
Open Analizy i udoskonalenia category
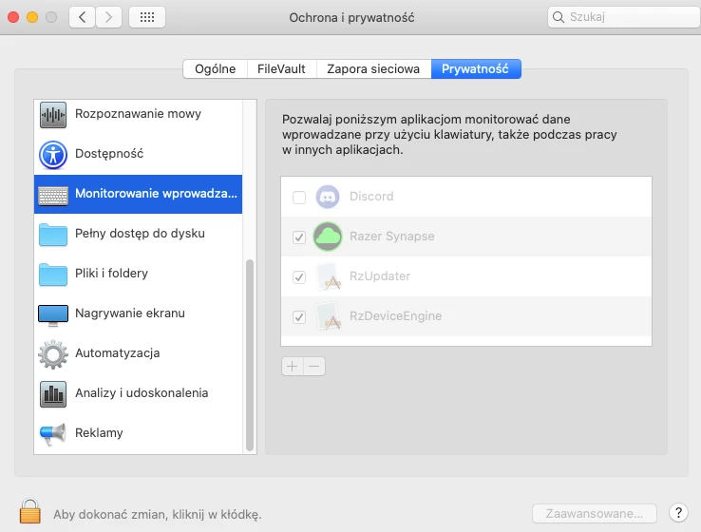(138, 393)
